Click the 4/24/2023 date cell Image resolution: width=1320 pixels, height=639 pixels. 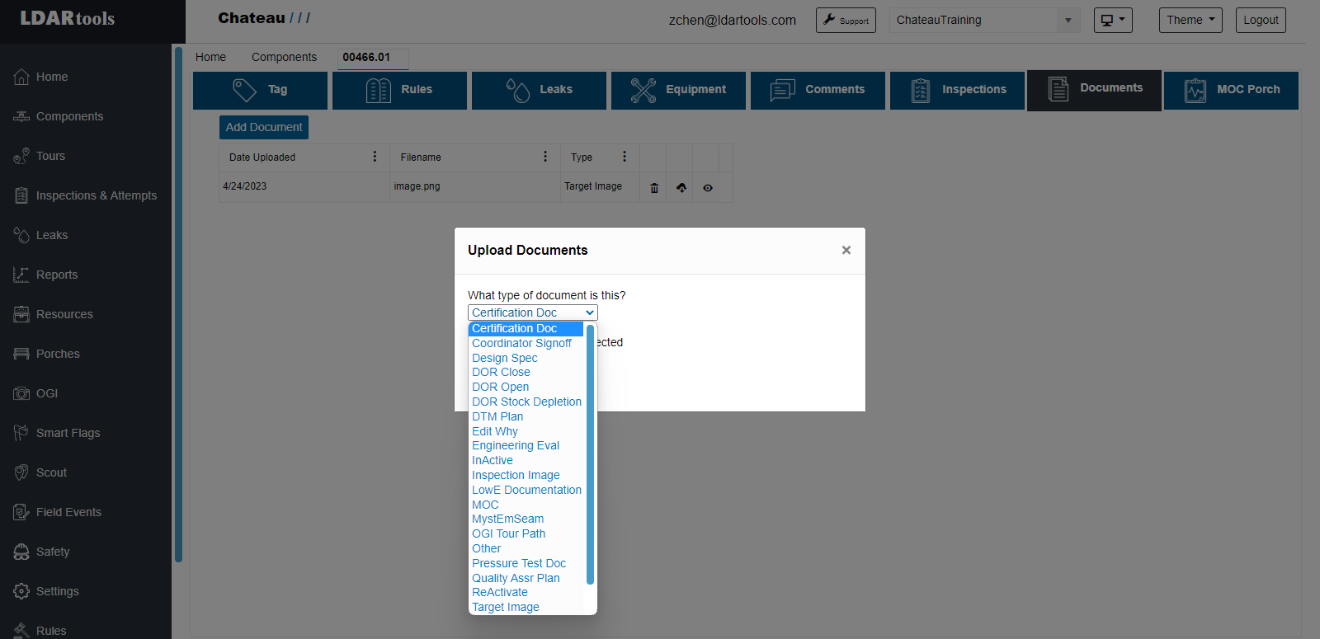(304, 186)
